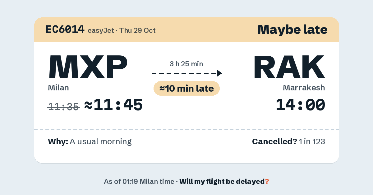Image resolution: width=373 pixels, height=195 pixels.
Task: Click the estimated ≈11:45 departure time
Action: coord(113,105)
